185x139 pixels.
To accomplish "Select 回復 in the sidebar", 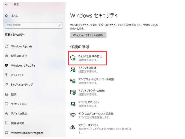I will tap(14, 94).
